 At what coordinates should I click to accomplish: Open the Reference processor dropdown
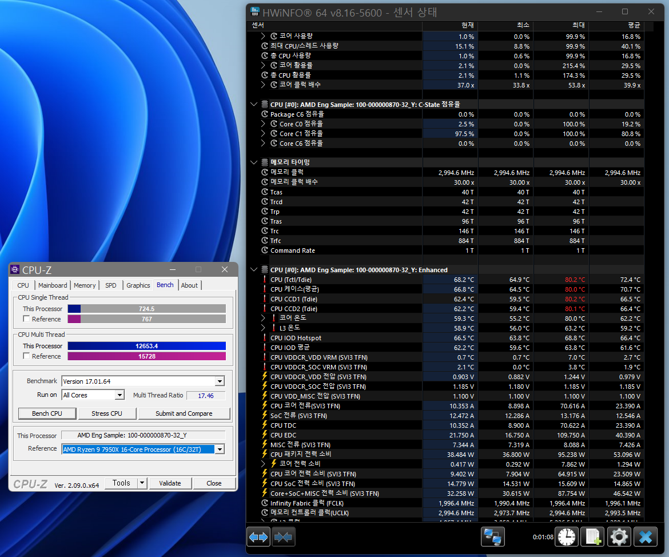(220, 449)
